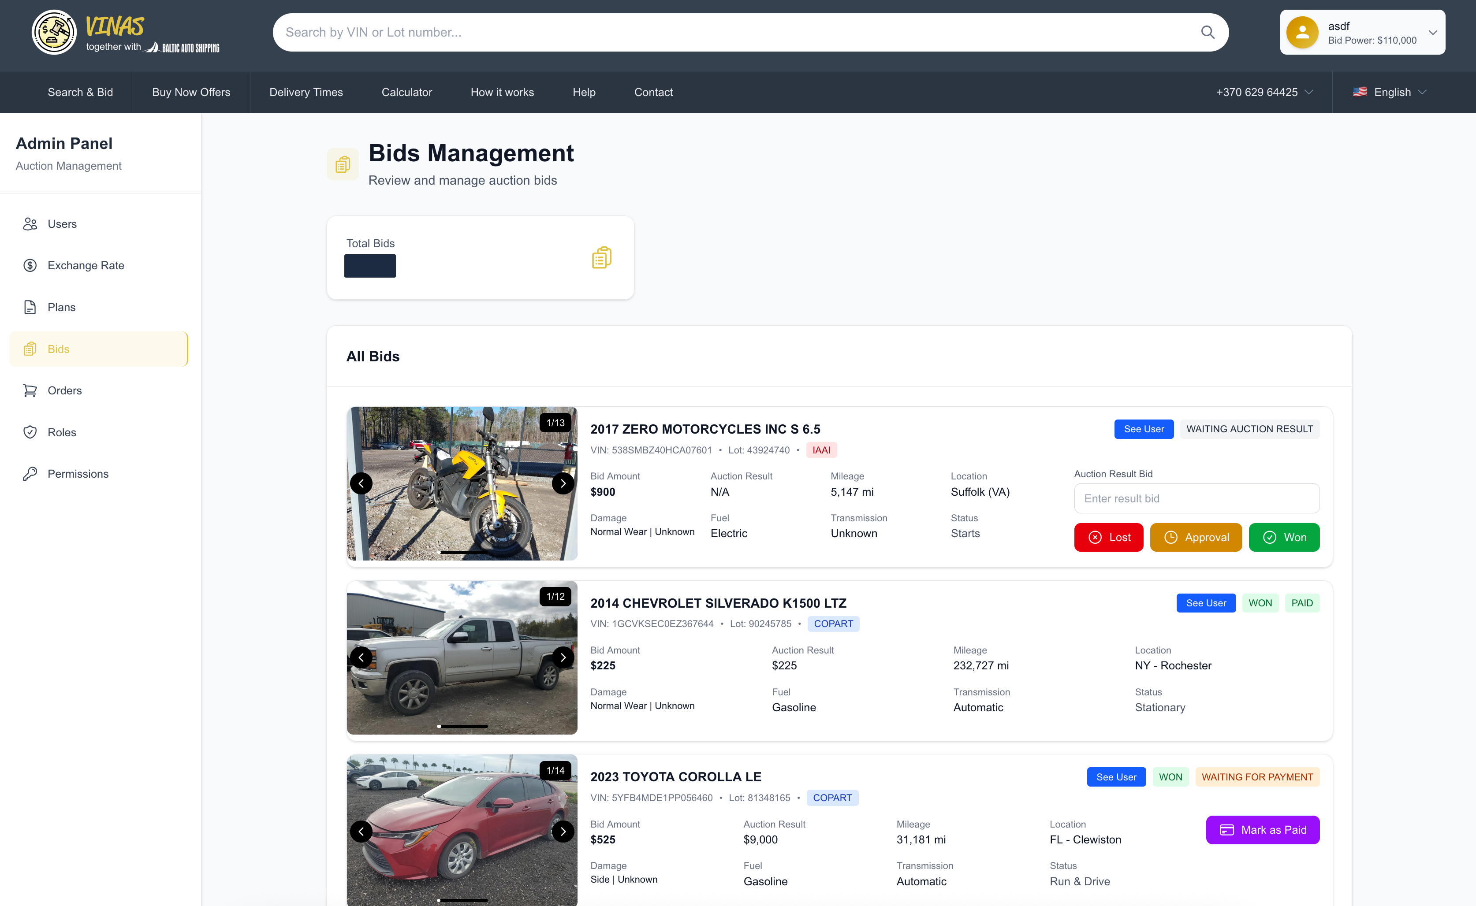Mark Zero motorcycle bid as Won
The height and width of the screenshot is (906, 1476).
tap(1283, 538)
